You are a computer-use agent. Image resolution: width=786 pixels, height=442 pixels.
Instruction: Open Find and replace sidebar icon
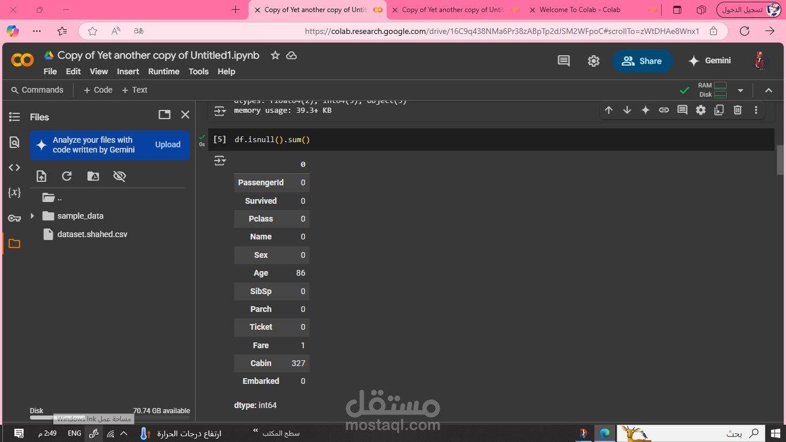click(x=14, y=142)
